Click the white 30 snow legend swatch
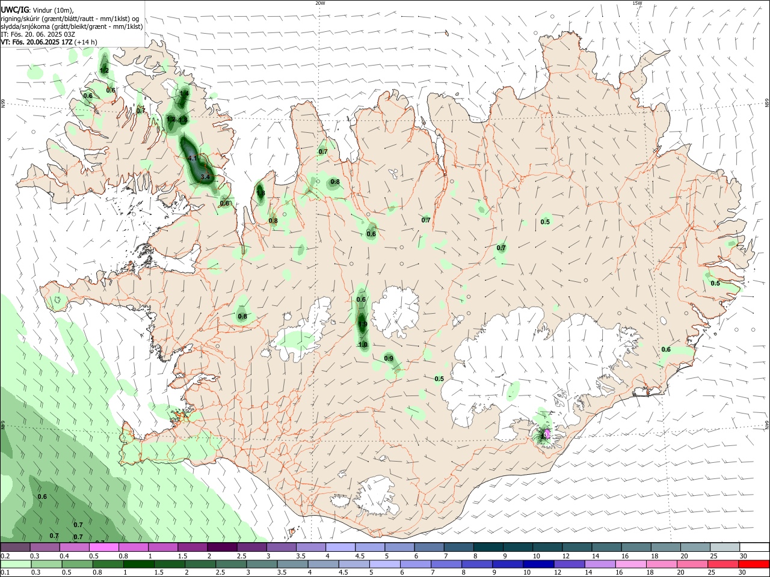Viewport: 770px width, 577px height. (754, 547)
